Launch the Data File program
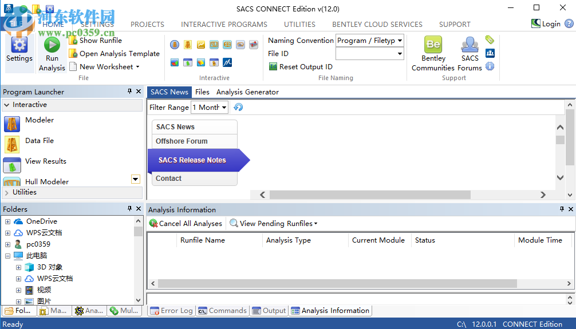576x329 pixels. click(29, 145)
